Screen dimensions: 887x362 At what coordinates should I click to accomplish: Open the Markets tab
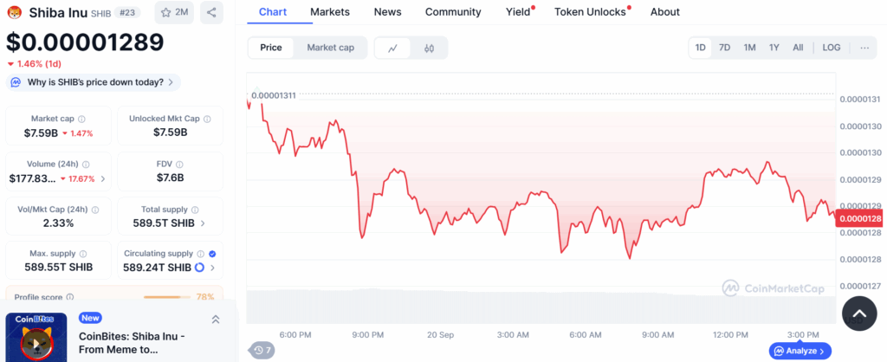point(330,12)
